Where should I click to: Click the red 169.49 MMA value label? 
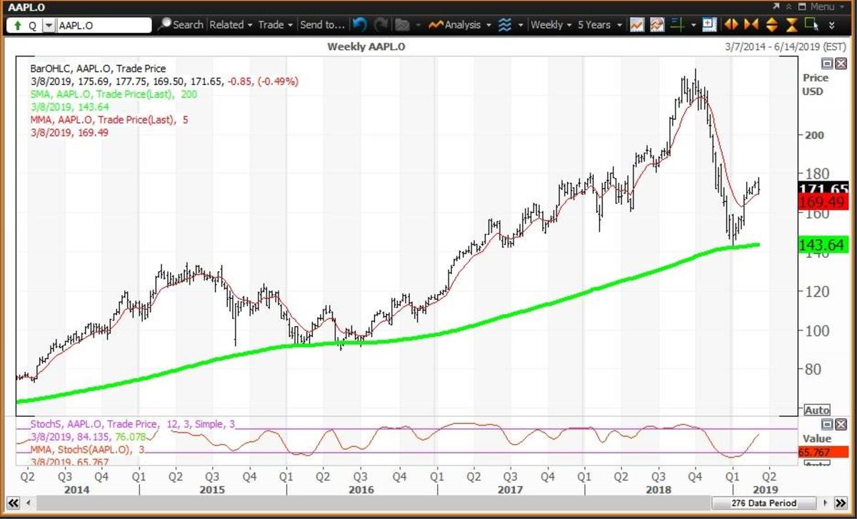click(x=825, y=203)
